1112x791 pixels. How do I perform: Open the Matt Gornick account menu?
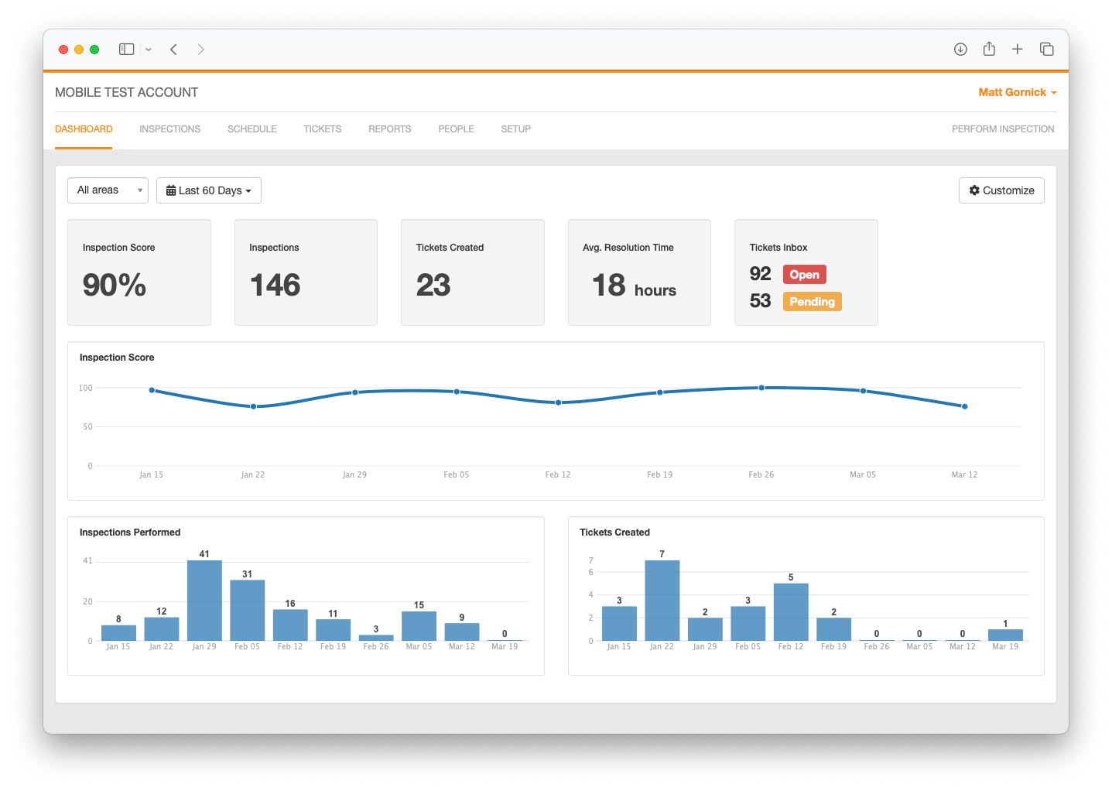click(1016, 91)
